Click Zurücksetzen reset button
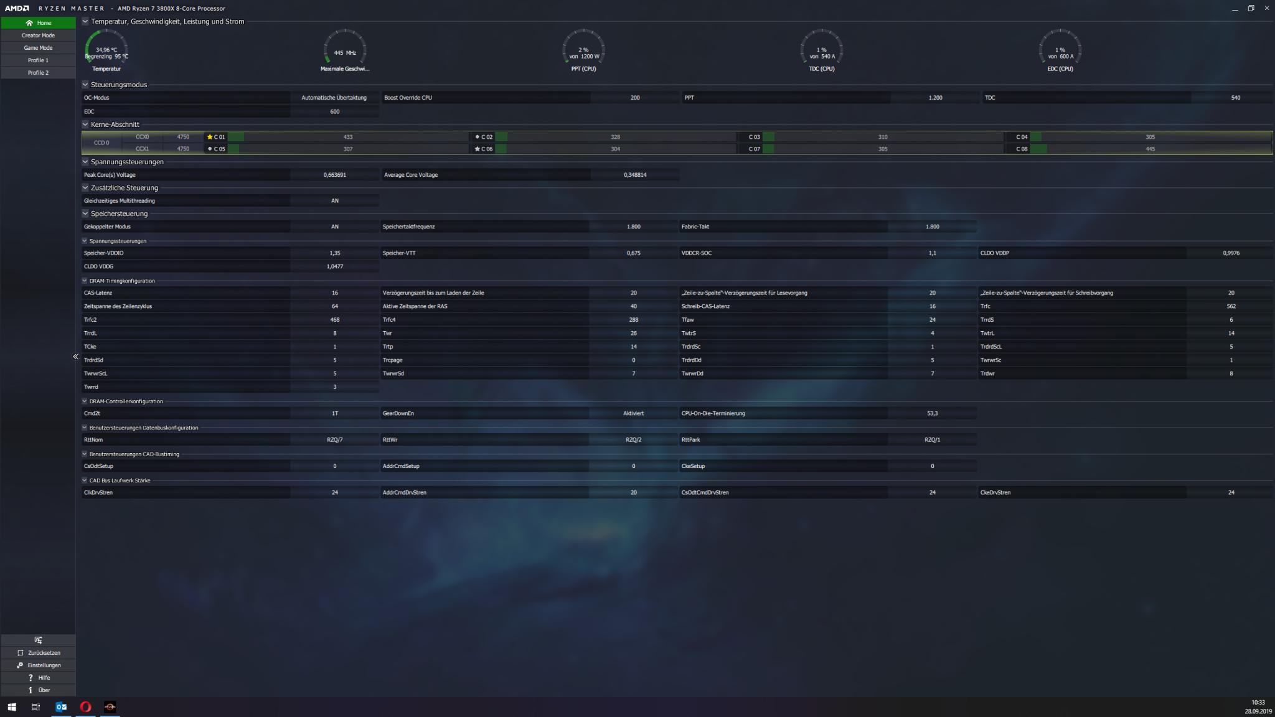The height and width of the screenshot is (717, 1275). pyautogui.click(x=38, y=653)
